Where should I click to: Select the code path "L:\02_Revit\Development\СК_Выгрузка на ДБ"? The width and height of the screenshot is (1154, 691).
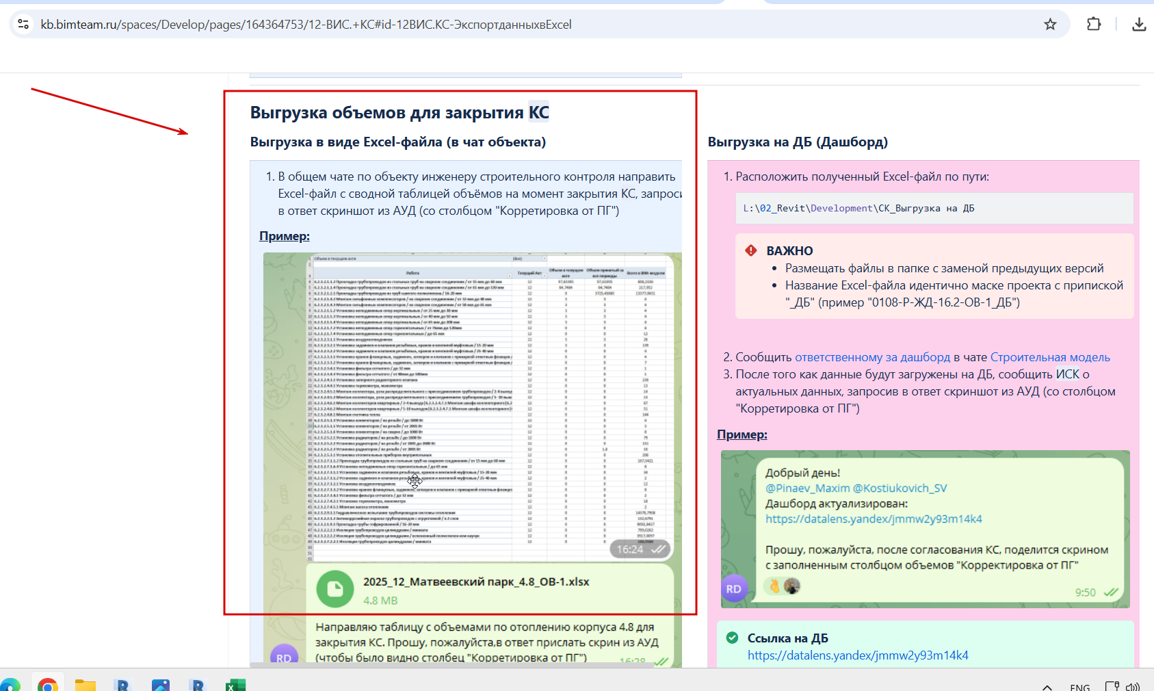pyautogui.click(x=858, y=208)
